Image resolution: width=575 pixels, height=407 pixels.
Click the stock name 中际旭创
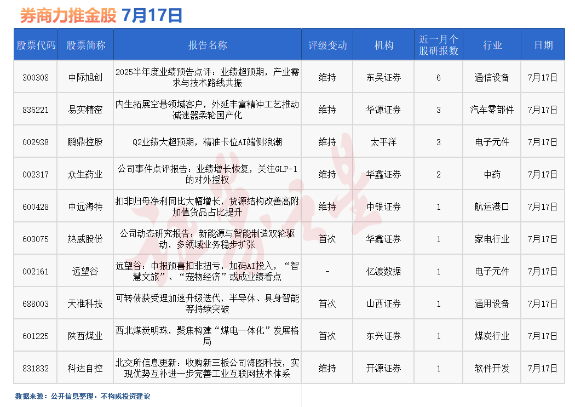coord(85,77)
